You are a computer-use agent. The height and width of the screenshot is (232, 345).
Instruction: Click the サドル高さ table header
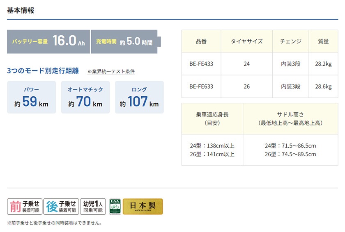pyautogui.click(x=290, y=118)
